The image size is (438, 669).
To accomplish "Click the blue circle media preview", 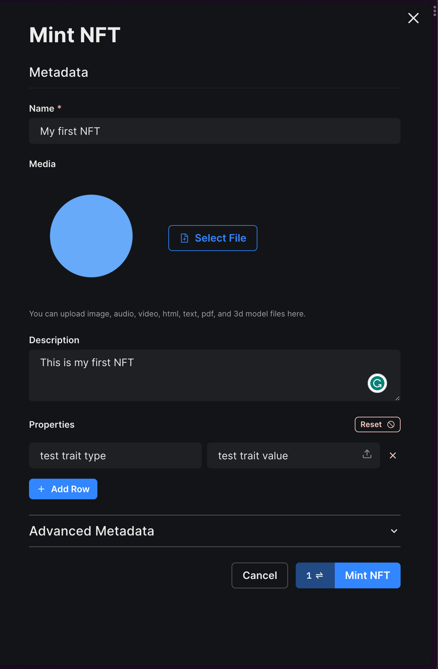I will pos(91,236).
